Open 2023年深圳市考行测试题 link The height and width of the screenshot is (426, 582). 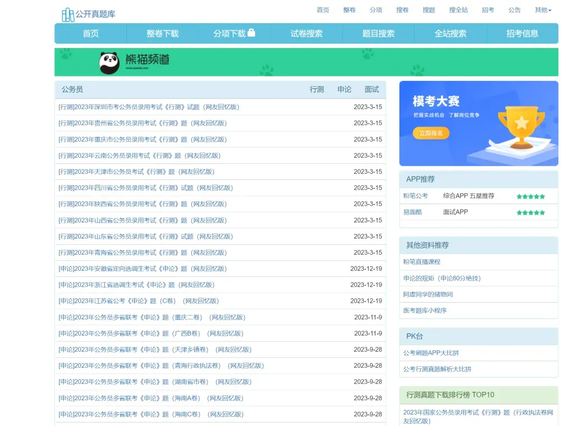(149, 107)
